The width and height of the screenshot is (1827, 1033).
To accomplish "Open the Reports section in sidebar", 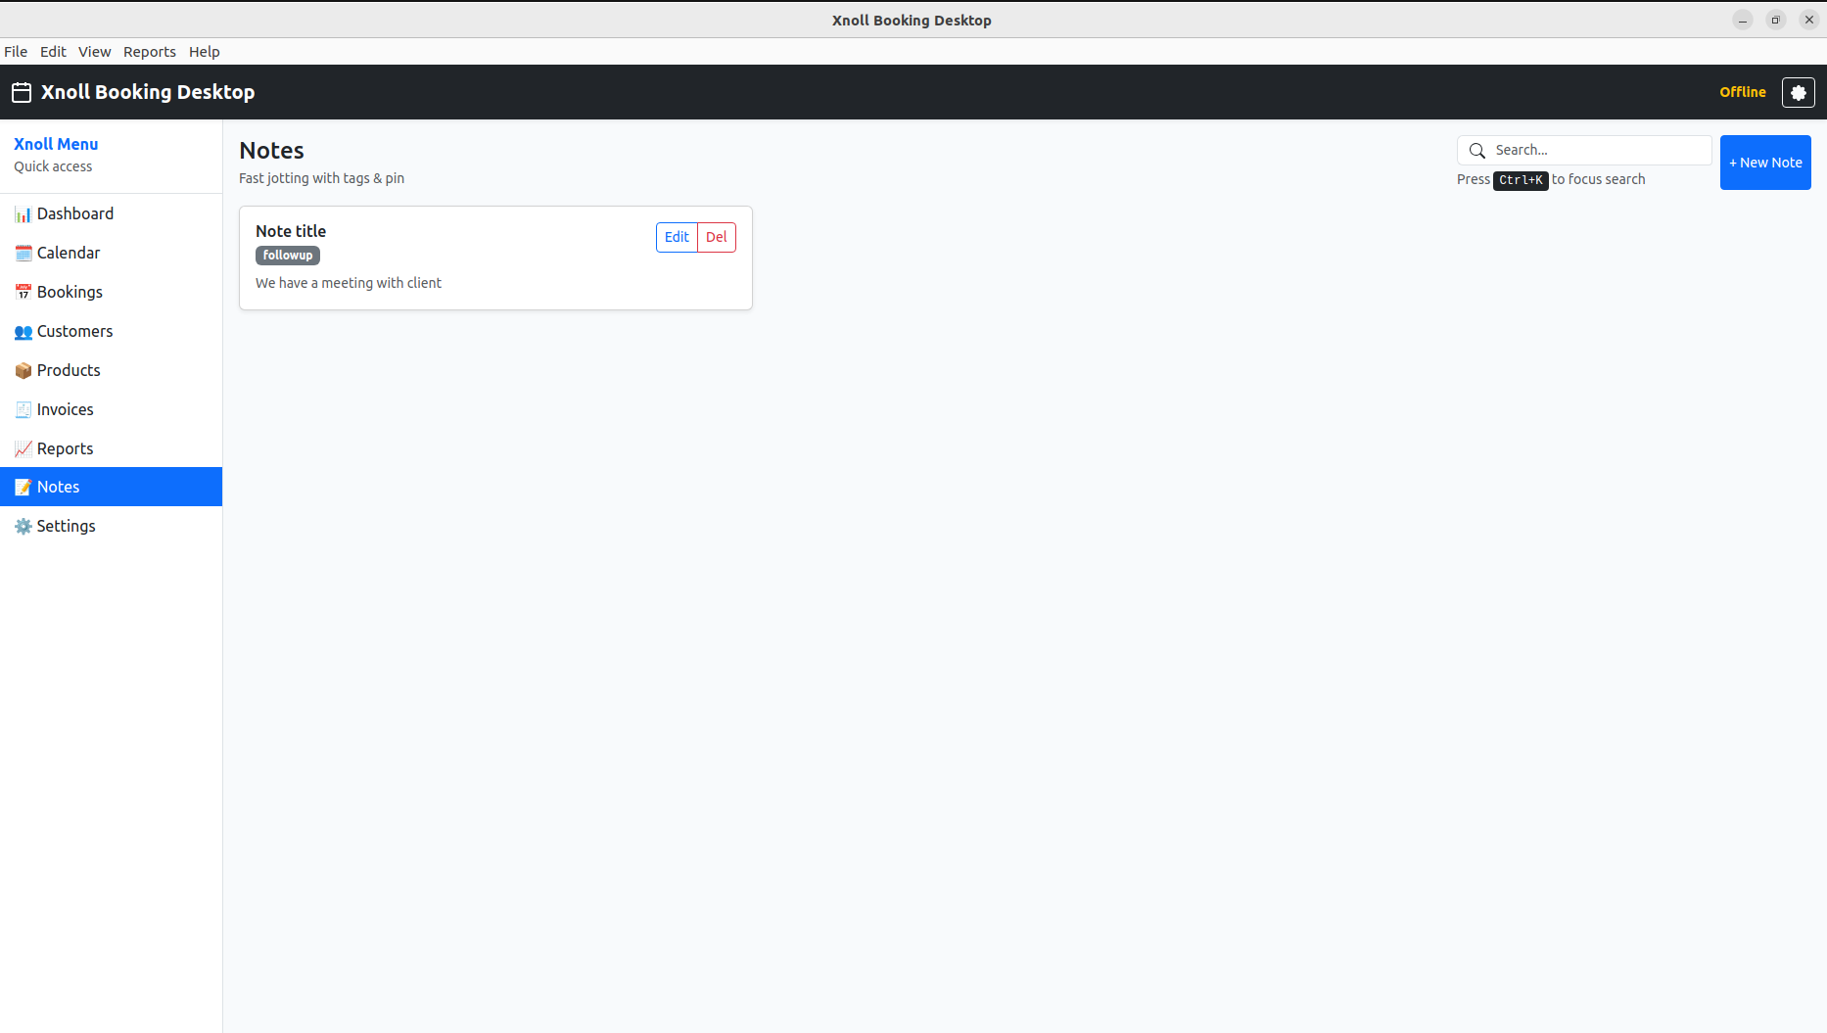I will pos(66,448).
